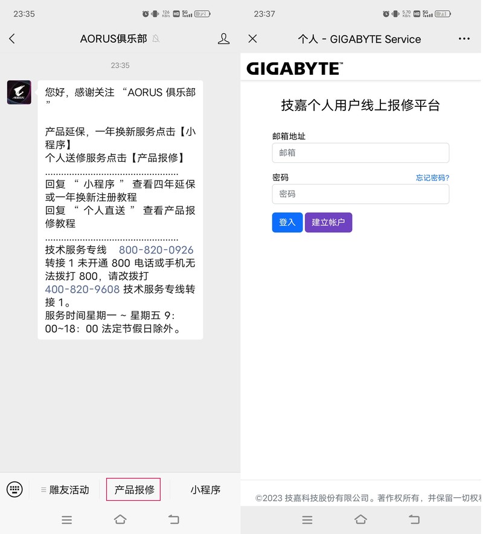The width and height of the screenshot is (483, 534).
Task: Open more options via three-dot menu
Action: [x=464, y=38]
